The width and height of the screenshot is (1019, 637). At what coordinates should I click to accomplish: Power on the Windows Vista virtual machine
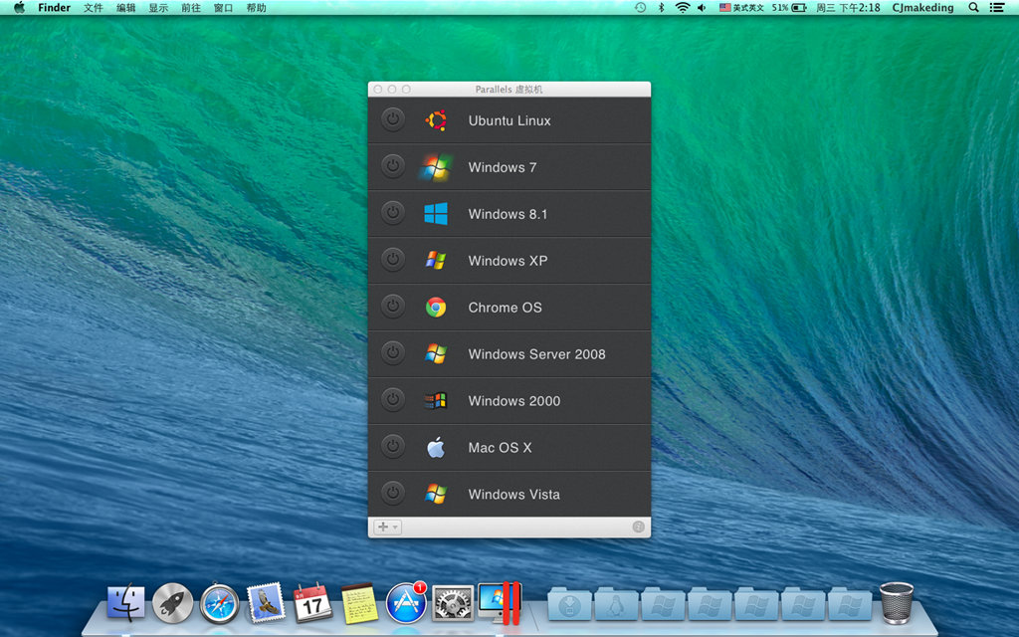[x=393, y=495]
